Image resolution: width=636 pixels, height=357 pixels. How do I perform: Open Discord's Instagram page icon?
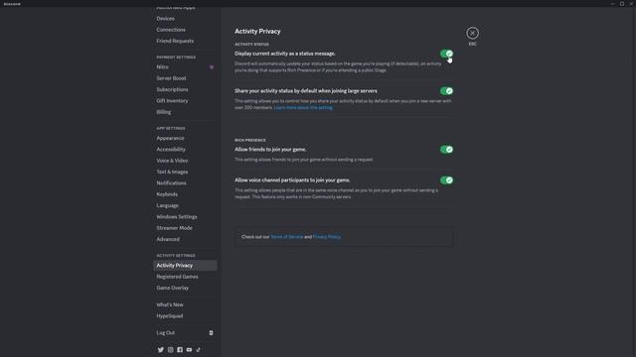(170, 350)
